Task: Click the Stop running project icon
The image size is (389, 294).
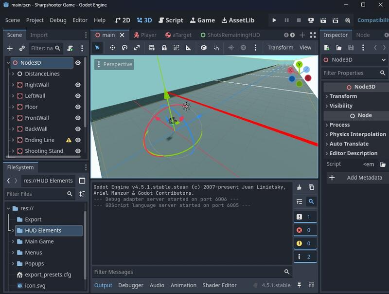Action: point(299,20)
